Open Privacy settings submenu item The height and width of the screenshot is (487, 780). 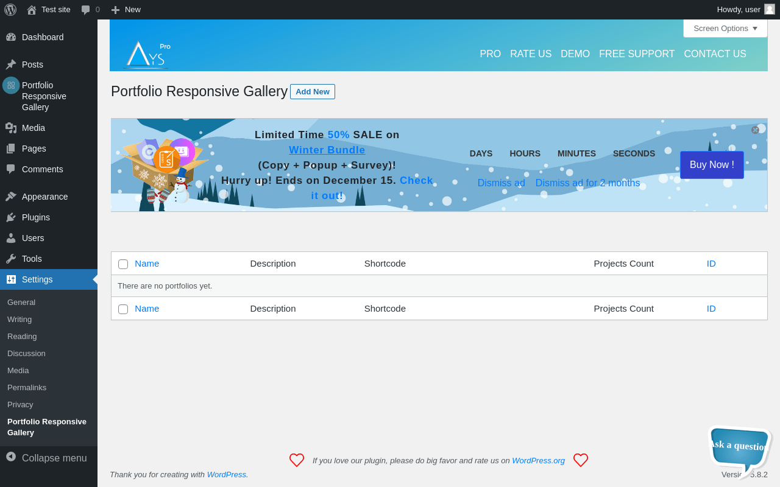pyautogui.click(x=20, y=404)
